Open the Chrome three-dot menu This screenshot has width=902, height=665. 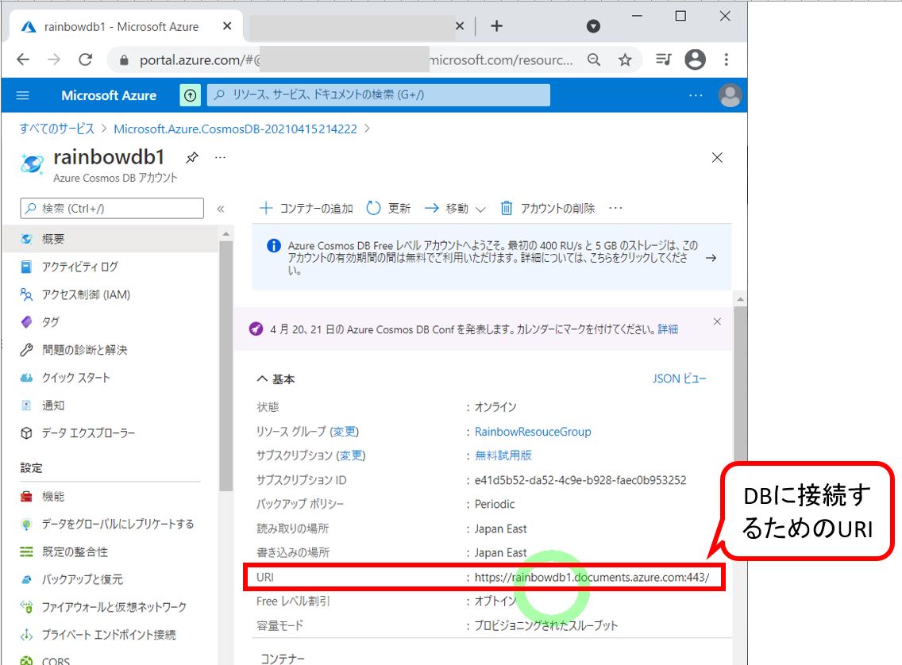(726, 60)
